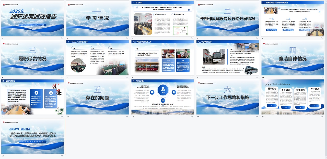Click the star icon below slide 10

click(322, 77)
